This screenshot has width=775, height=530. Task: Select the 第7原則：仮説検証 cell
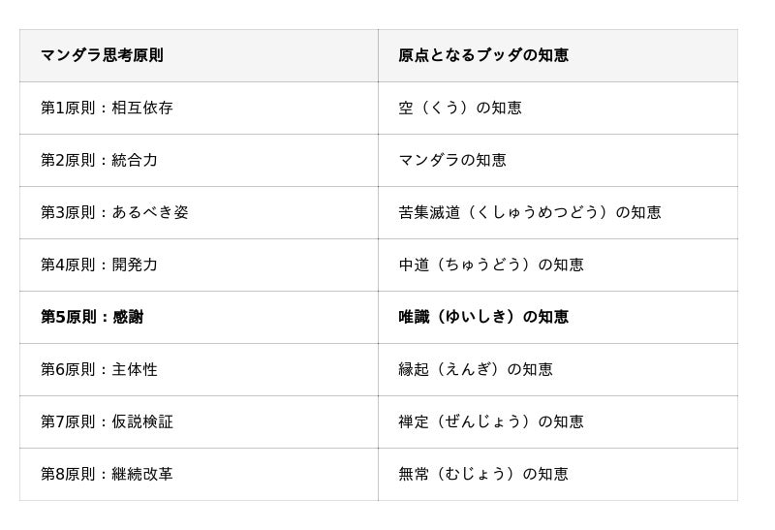[x=107, y=421]
